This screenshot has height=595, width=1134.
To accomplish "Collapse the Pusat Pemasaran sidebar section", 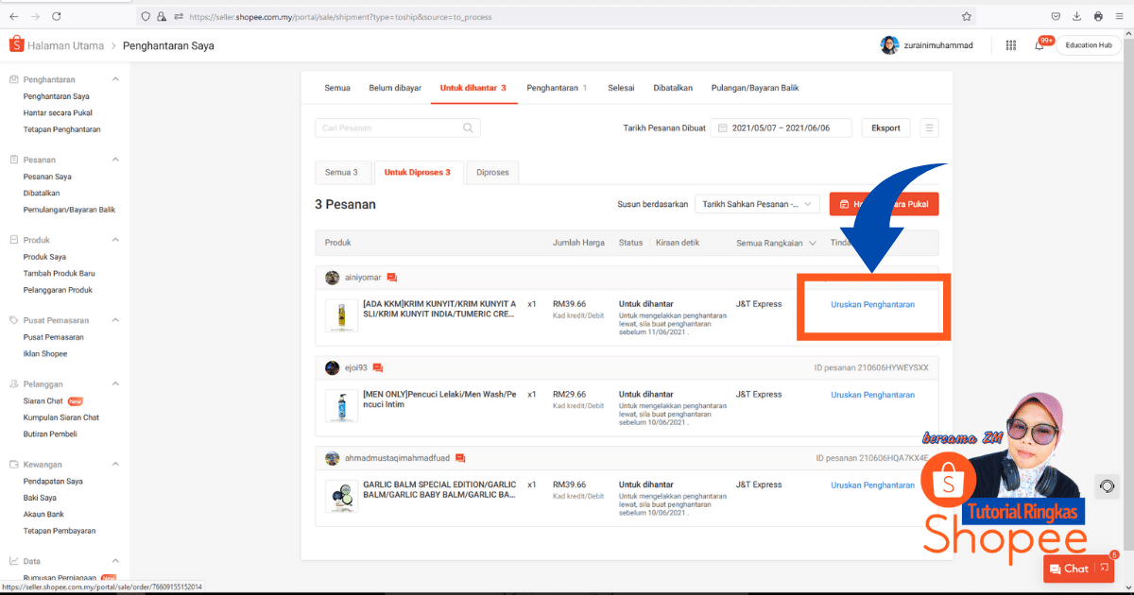I will tap(115, 320).
